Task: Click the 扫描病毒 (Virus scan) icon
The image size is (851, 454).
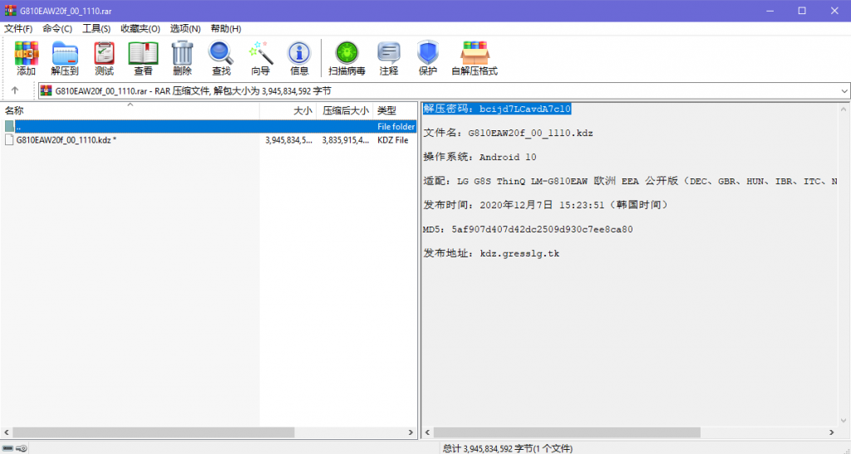Action: point(347,58)
